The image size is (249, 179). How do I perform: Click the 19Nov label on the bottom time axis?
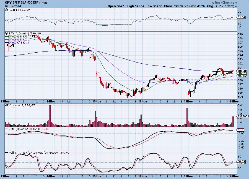(189, 176)
